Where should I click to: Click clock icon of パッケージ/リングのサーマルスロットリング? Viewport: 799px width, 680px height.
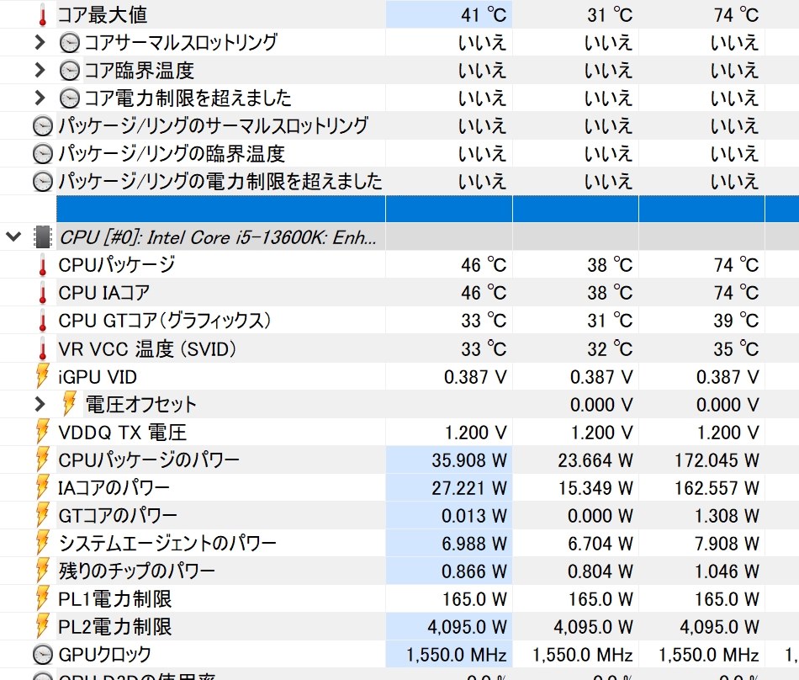click(x=43, y=126)
